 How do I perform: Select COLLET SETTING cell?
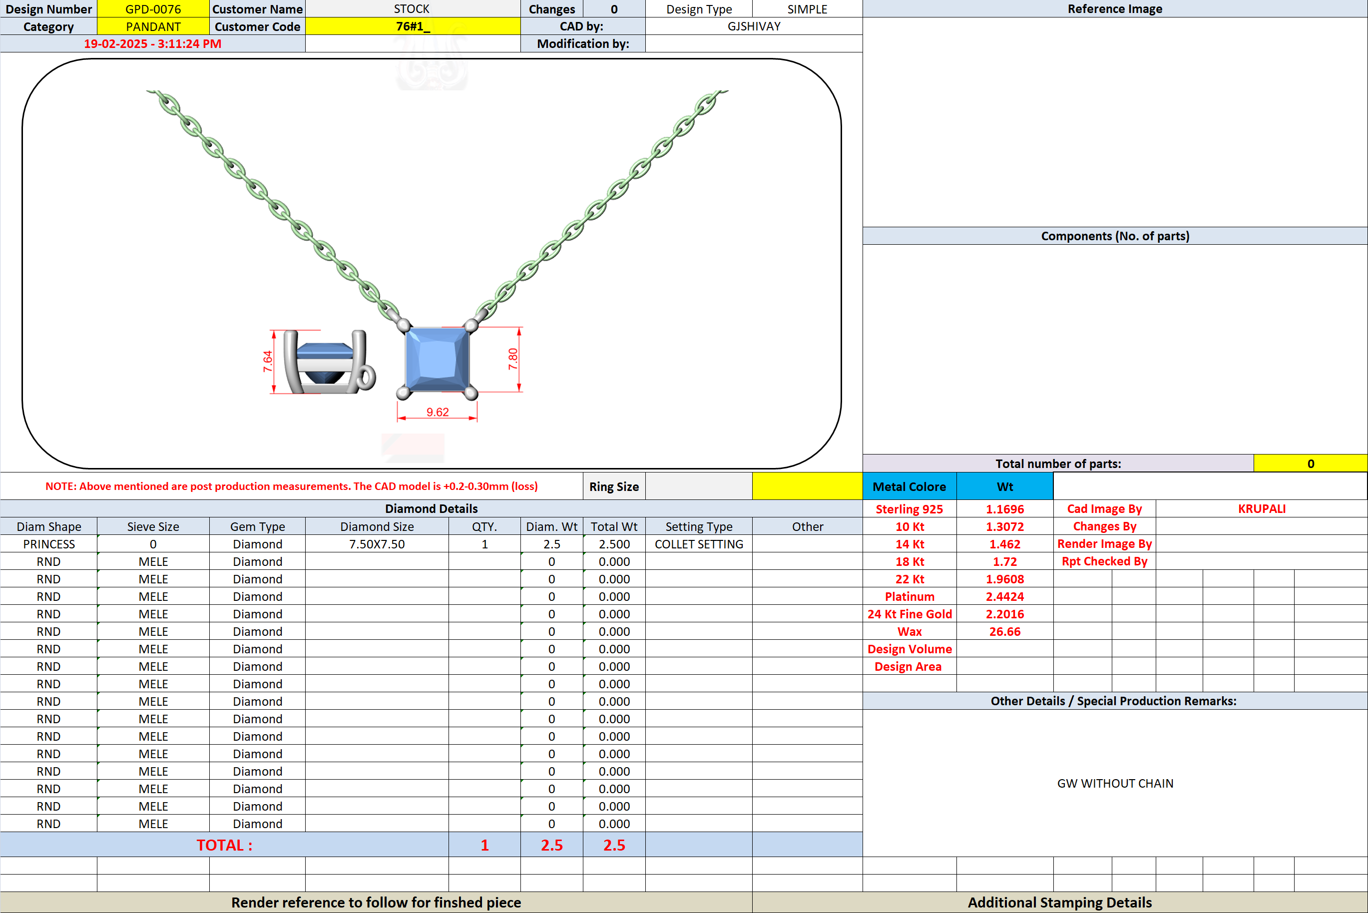click(x=699, y=544)
